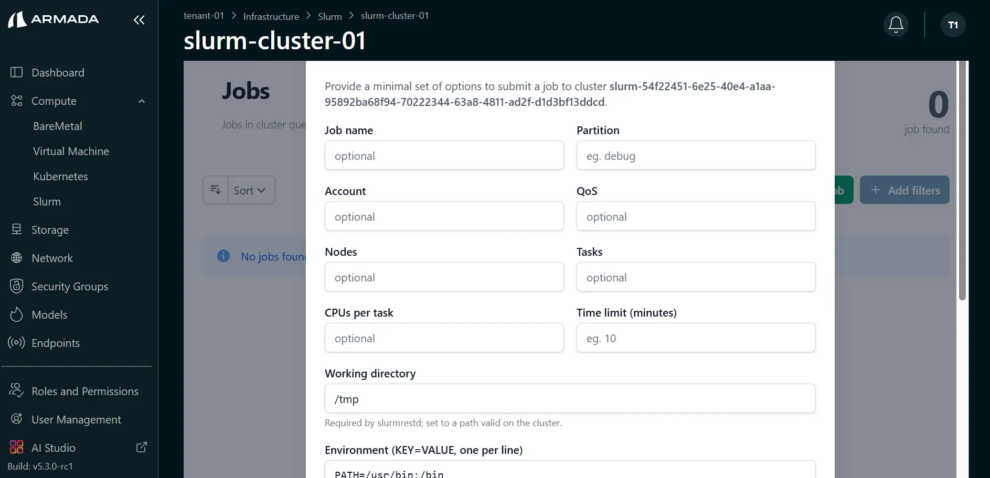Click the Armada logo

54,19
